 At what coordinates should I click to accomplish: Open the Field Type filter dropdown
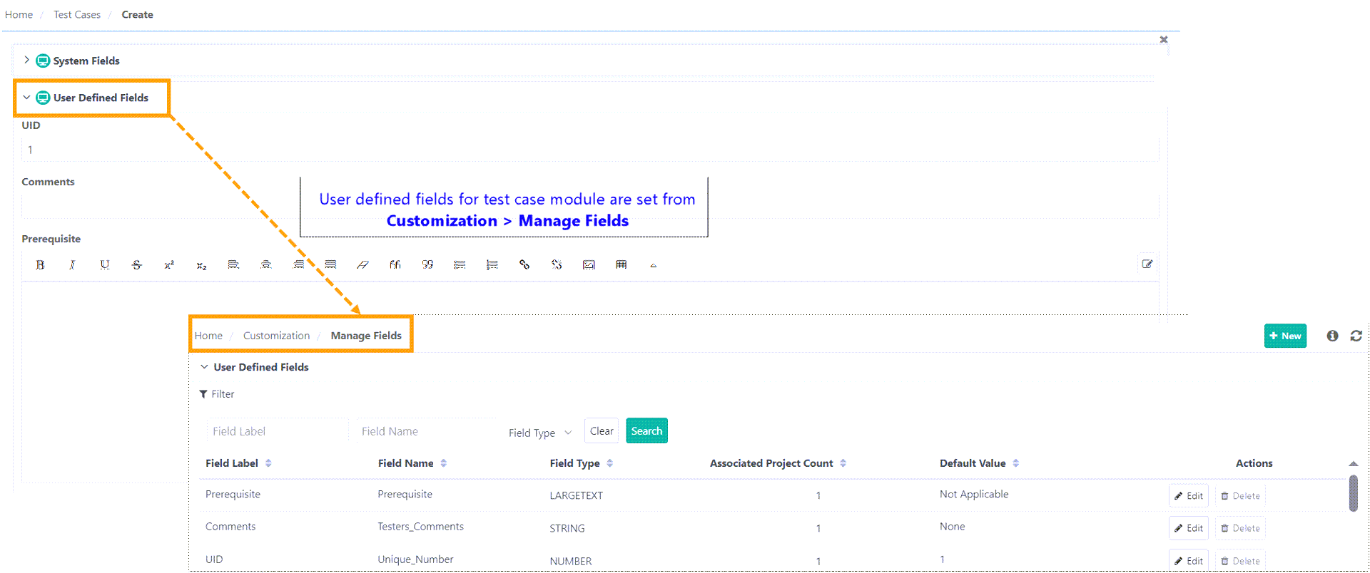540,433
